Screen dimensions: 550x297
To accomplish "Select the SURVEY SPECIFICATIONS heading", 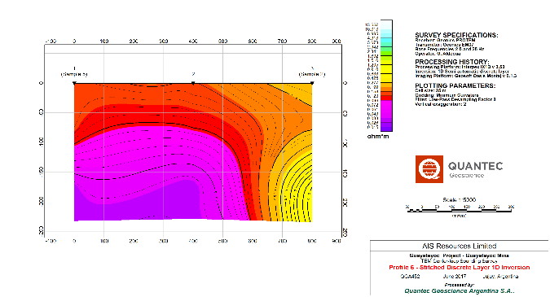I will (456, 35).
